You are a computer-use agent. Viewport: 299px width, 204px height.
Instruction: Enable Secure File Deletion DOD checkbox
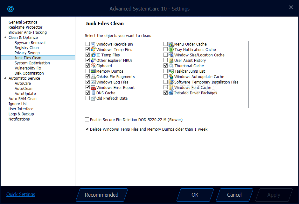[87, 120]
